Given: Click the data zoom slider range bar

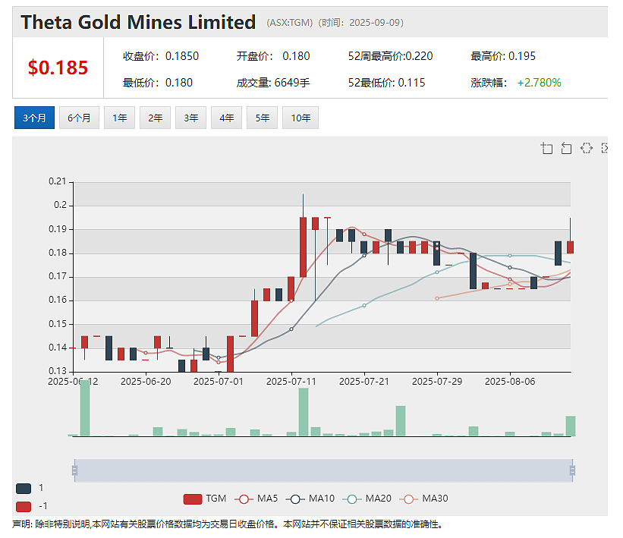Looking at the screenshot, I should coord(323,470).
